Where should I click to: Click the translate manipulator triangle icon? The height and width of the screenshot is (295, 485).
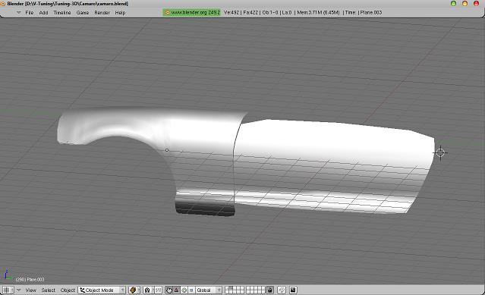176,290
